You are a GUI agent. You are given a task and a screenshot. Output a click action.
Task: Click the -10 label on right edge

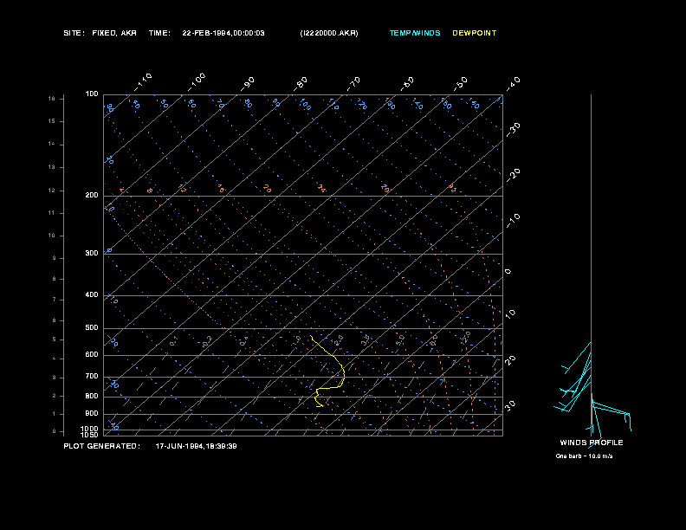point(513,221)
